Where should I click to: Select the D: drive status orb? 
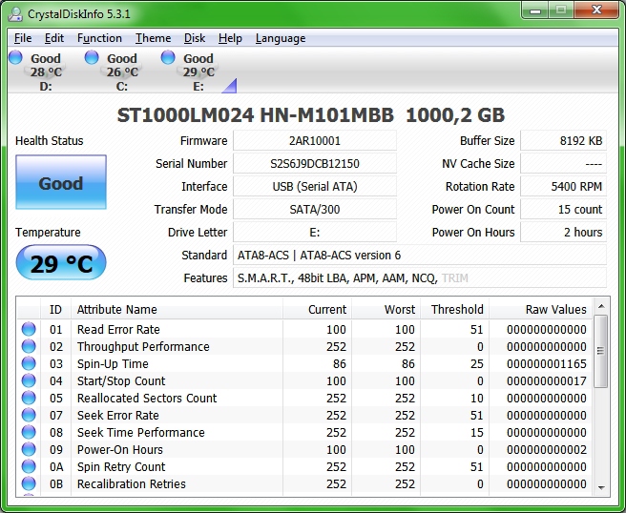click(x=15, y=57)
